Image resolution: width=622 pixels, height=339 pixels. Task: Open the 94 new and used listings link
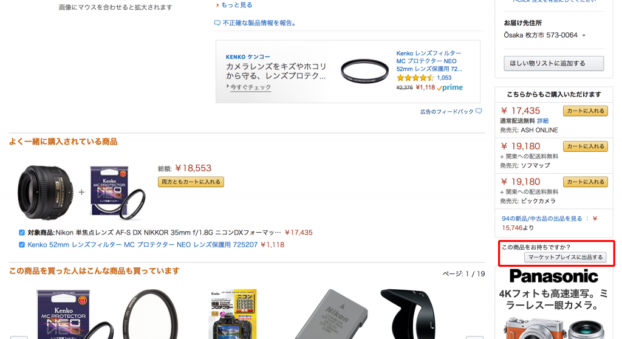click(542, 219)
